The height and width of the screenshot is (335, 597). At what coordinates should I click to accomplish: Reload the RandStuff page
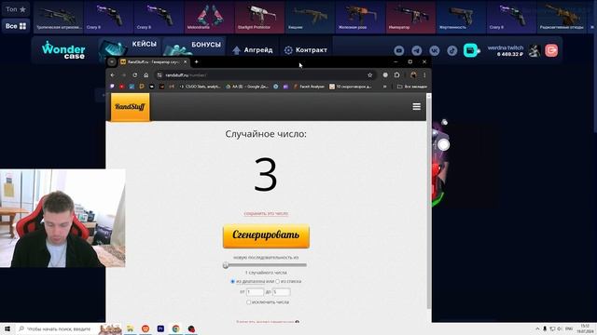[x=134, y=75]
